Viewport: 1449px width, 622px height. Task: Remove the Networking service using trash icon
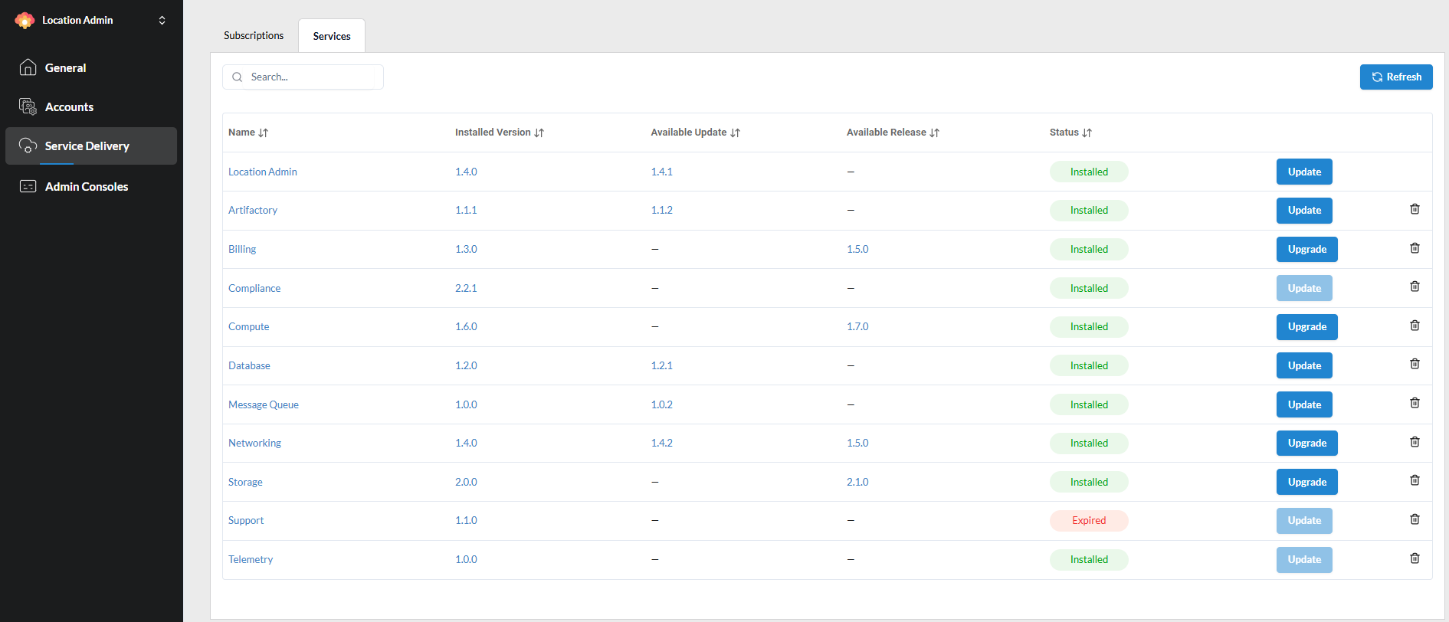coord(1415,442)
